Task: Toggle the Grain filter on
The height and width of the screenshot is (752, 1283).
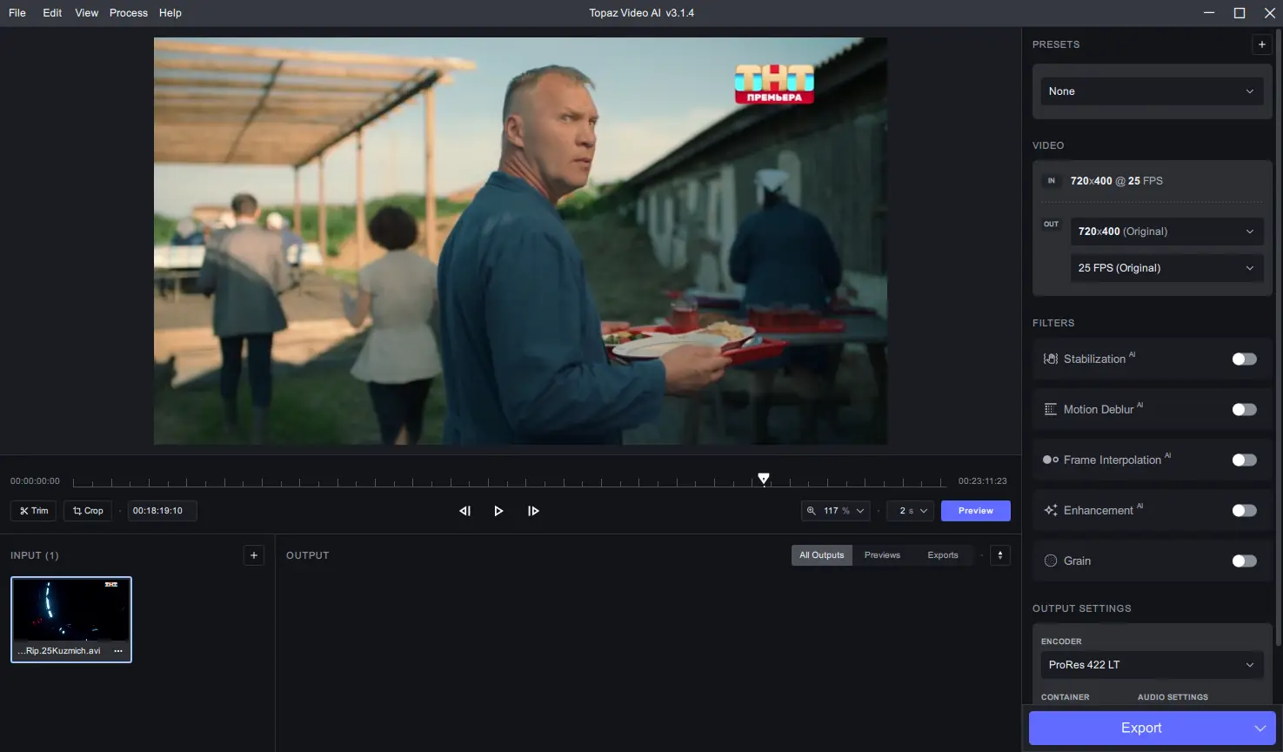Action: coord(1245,561)
